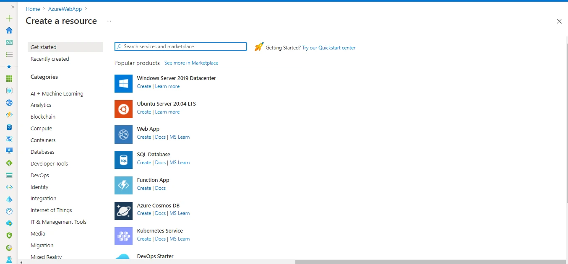Screen dimensions: 568x264
Task: Click See more in Marketplace
Action: click(191, 62)
